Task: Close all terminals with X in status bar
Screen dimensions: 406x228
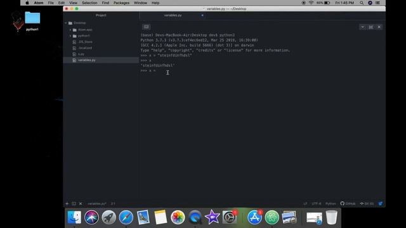Action: point(81,204)
